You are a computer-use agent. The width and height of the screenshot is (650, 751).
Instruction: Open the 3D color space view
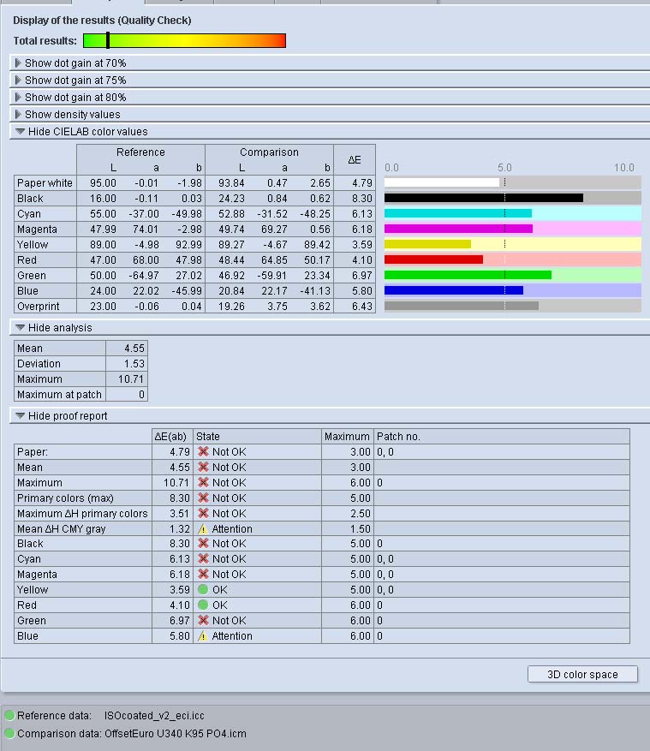(x=582, y=674)
